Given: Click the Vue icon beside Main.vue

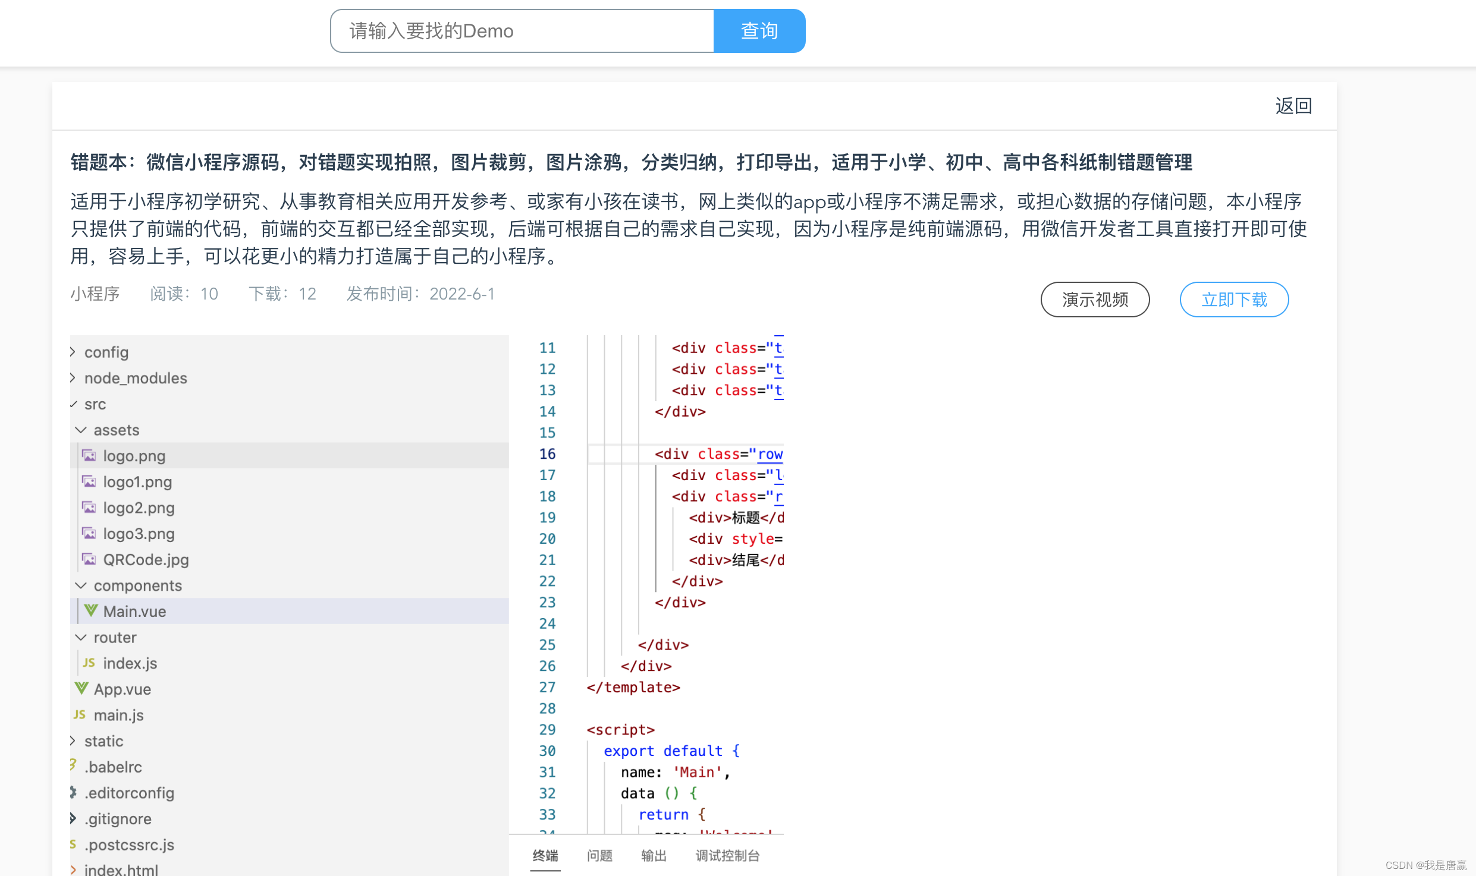Looking at the screenshot, I should coord(91,611).
